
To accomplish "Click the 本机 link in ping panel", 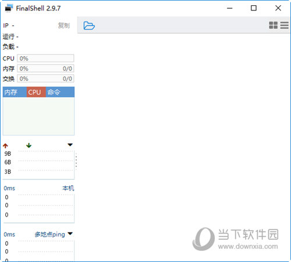I will (x=68, y=188).
